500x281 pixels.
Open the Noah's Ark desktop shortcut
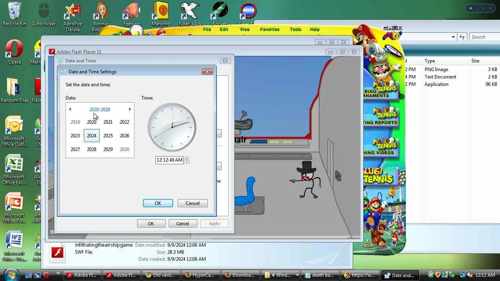(190, 14)
